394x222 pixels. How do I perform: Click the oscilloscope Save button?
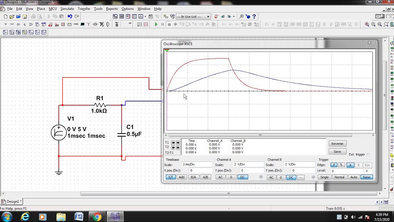point(337,152)
